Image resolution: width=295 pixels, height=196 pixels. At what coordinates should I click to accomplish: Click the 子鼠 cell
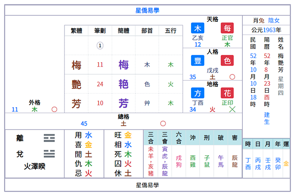click(206, 161)
